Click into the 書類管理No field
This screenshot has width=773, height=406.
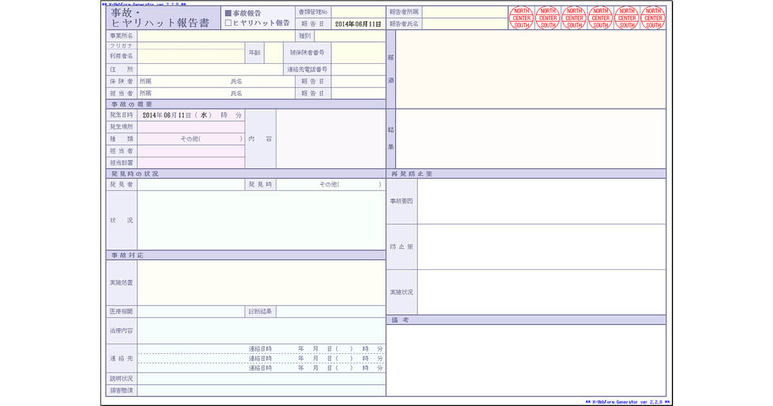click(x=358, y=12)
